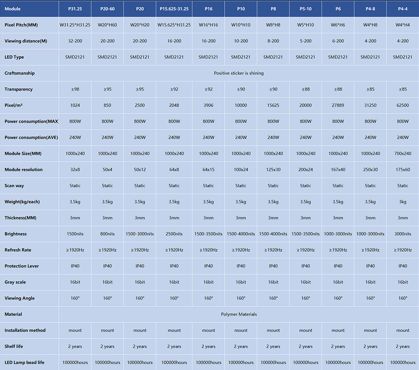Click brightness value 2500nits
This screenshot has height=370, width=419.
174,234
